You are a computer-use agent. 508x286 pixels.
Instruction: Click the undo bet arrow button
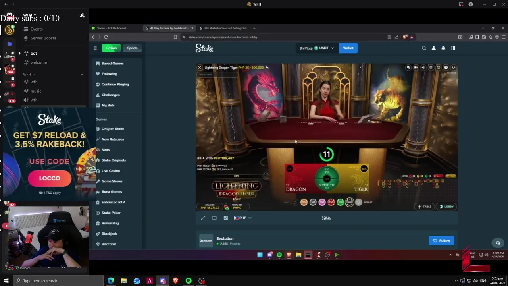pos(294,202)
